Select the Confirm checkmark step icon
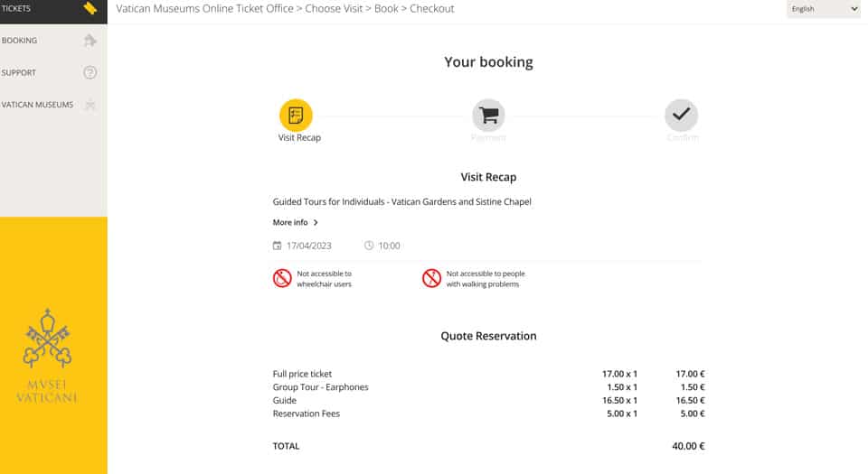The width and height of the screenshot is (868, 474). pyautogui.click(x=681, y=115)
